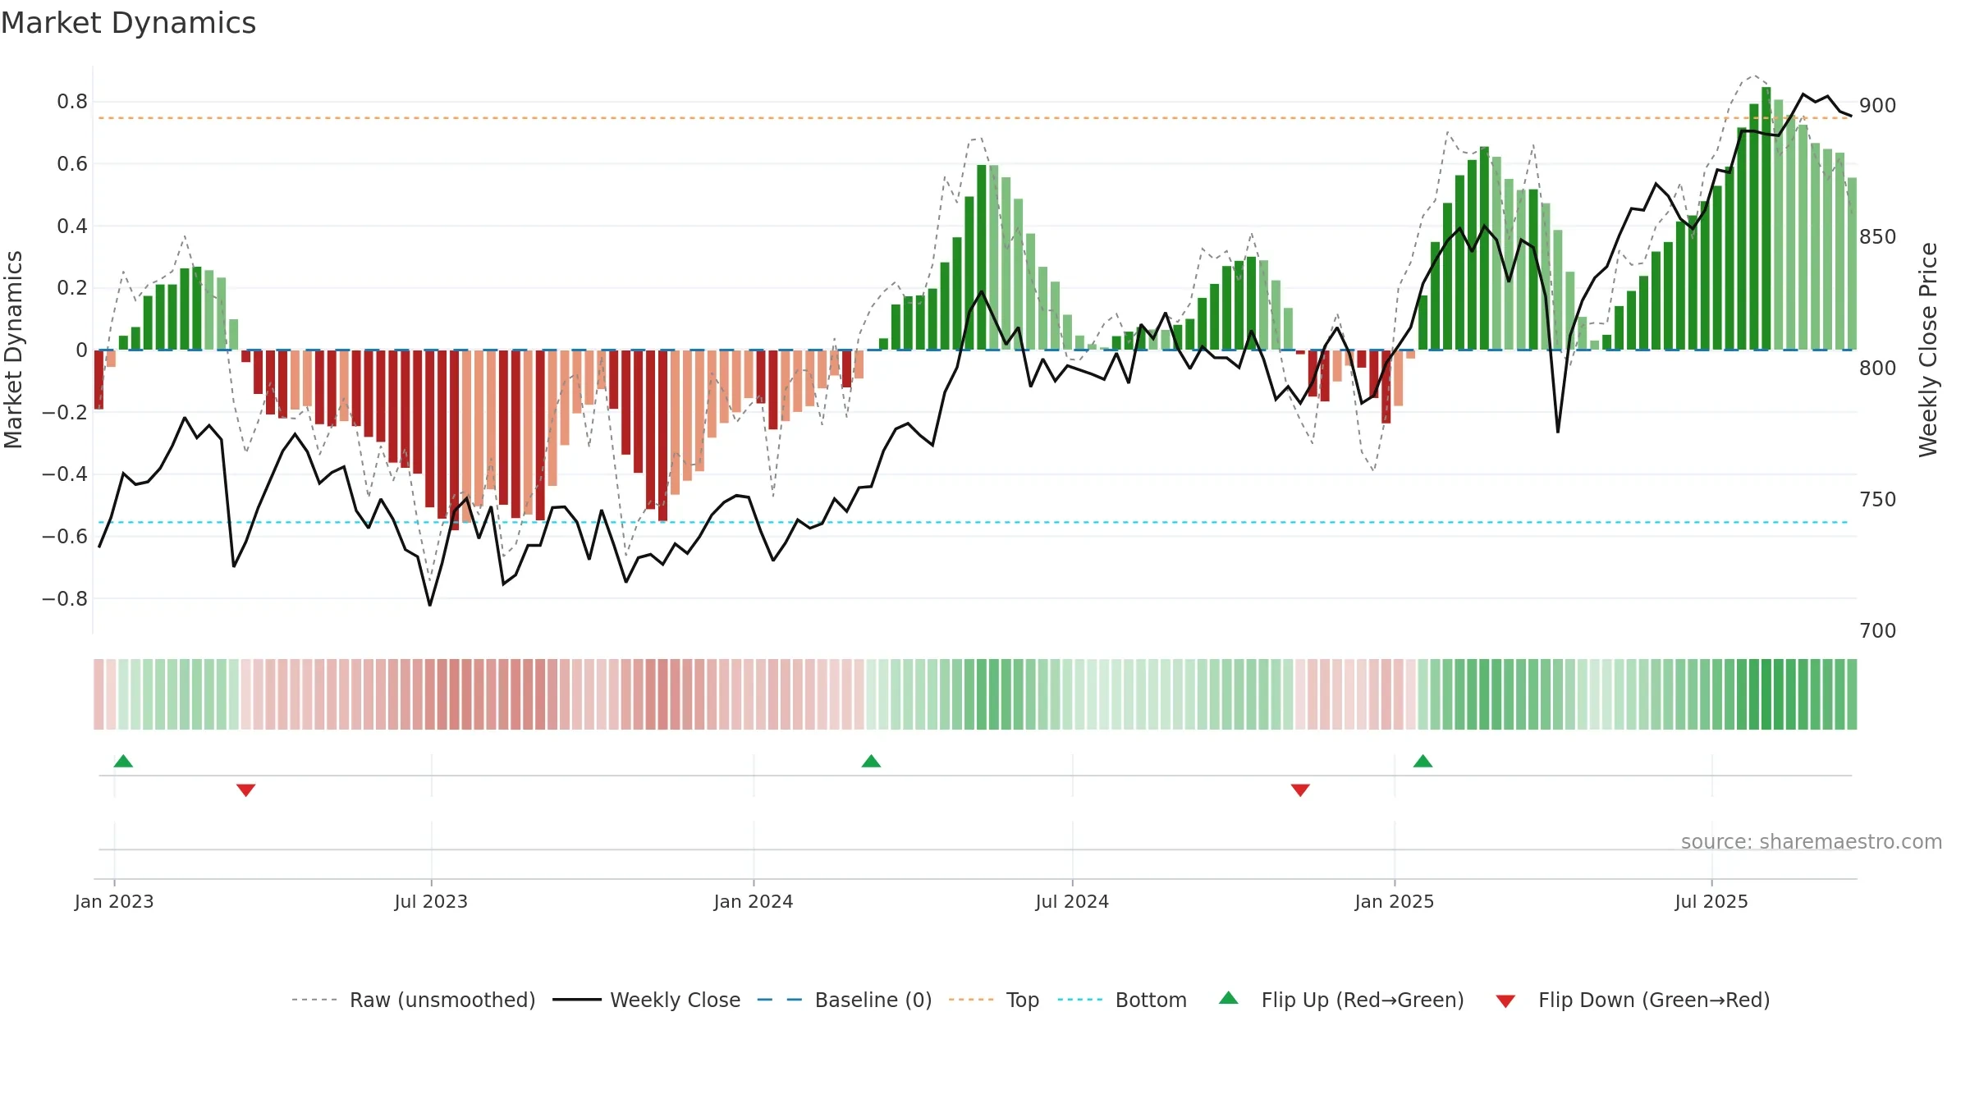Select the Flip Up marker near March 2024
The image size is (1970, 1108).
[x=871, y=761]
